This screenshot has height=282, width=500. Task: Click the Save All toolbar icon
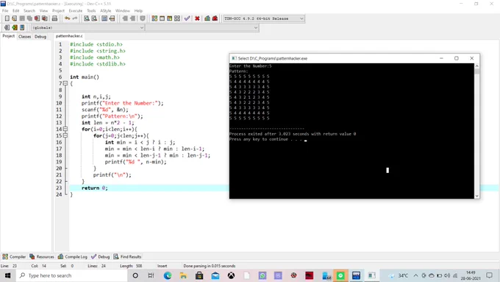(x=29, y=18)
